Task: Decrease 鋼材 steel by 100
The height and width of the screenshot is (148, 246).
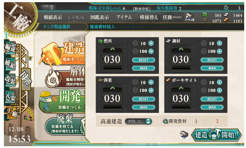Action: click(x=204, y=51)
